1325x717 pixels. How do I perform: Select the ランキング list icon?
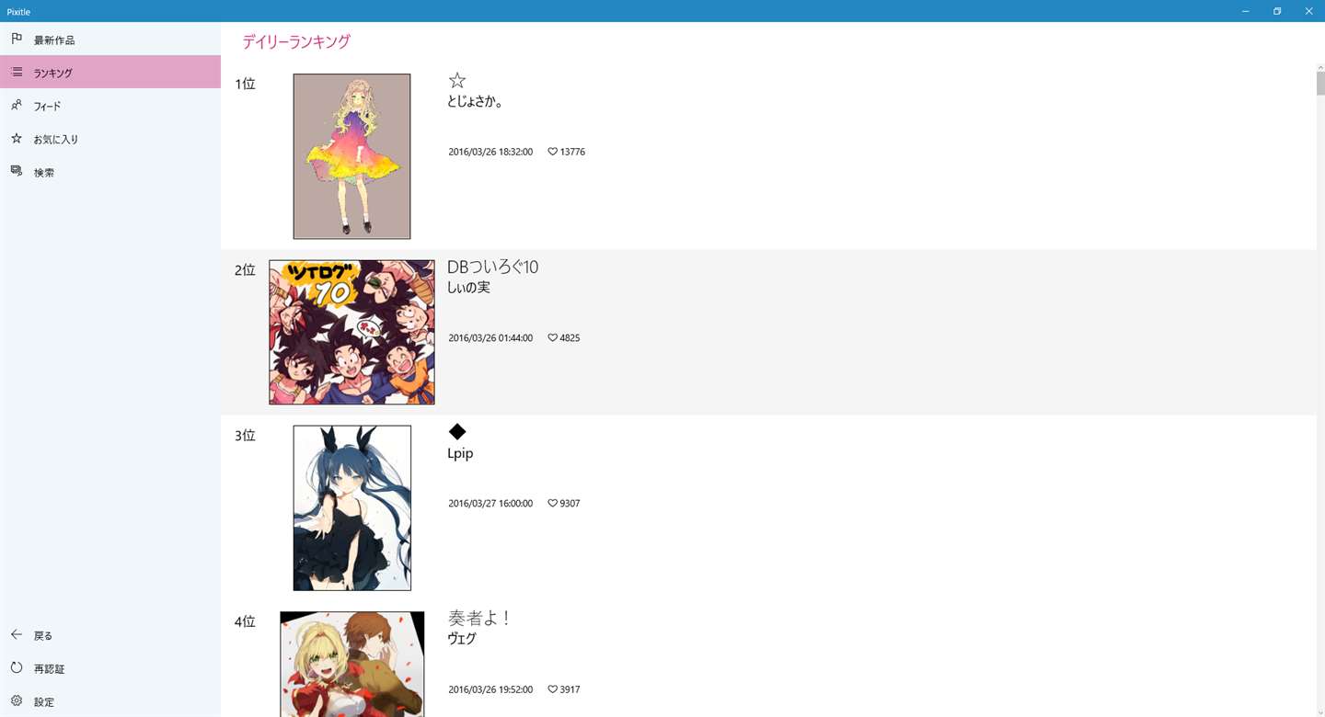(17, 72)
